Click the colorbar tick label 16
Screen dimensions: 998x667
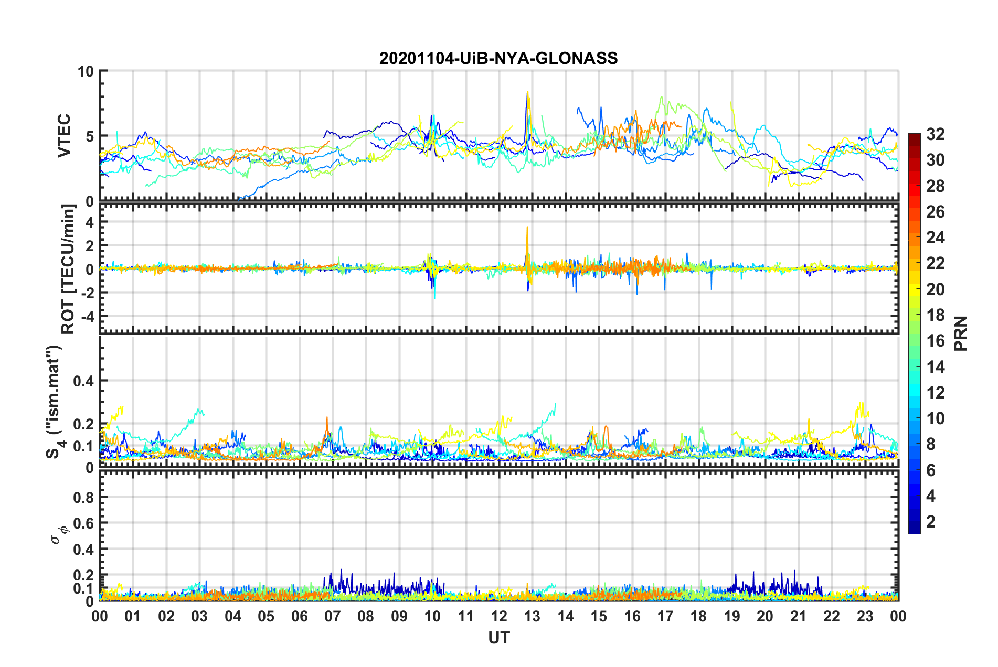click(x=935, y=341)
